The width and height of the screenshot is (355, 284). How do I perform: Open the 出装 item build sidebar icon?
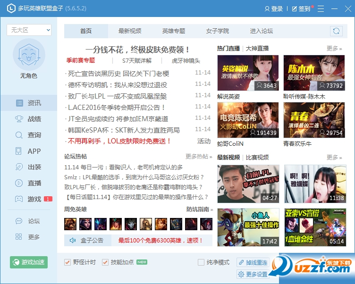19,167
